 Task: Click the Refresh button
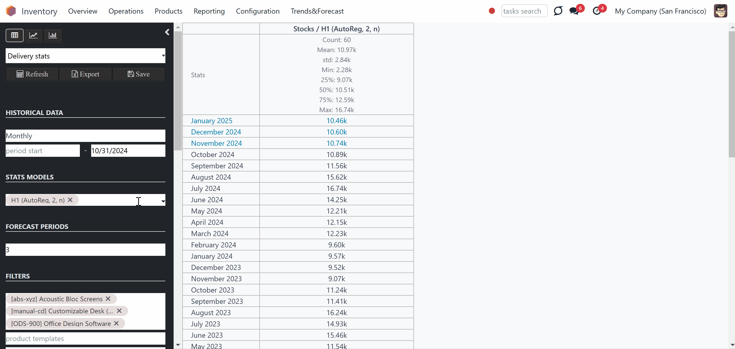32,74
